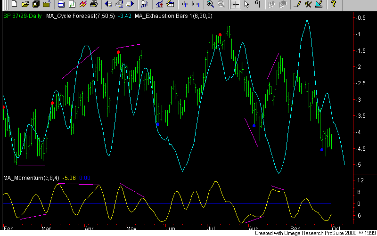The height and width of the screenshot is (236, 377).
Task: Save all with the stacked disks icon
Action: (36, 4)
